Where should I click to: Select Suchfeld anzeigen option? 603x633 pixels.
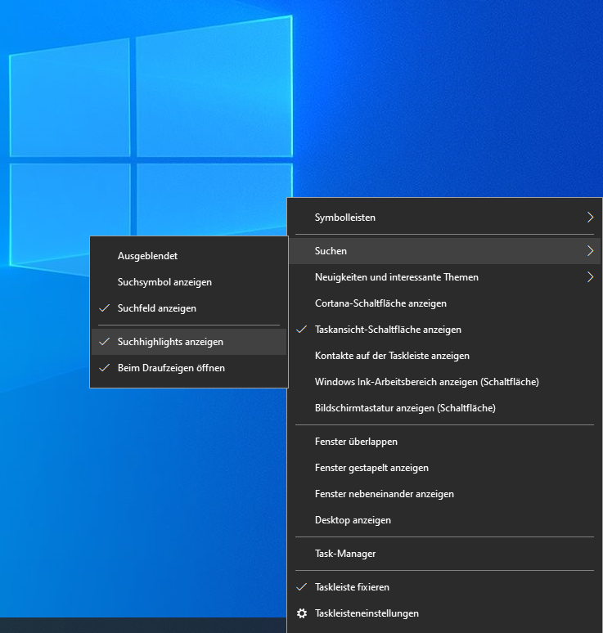pos(189,308)
